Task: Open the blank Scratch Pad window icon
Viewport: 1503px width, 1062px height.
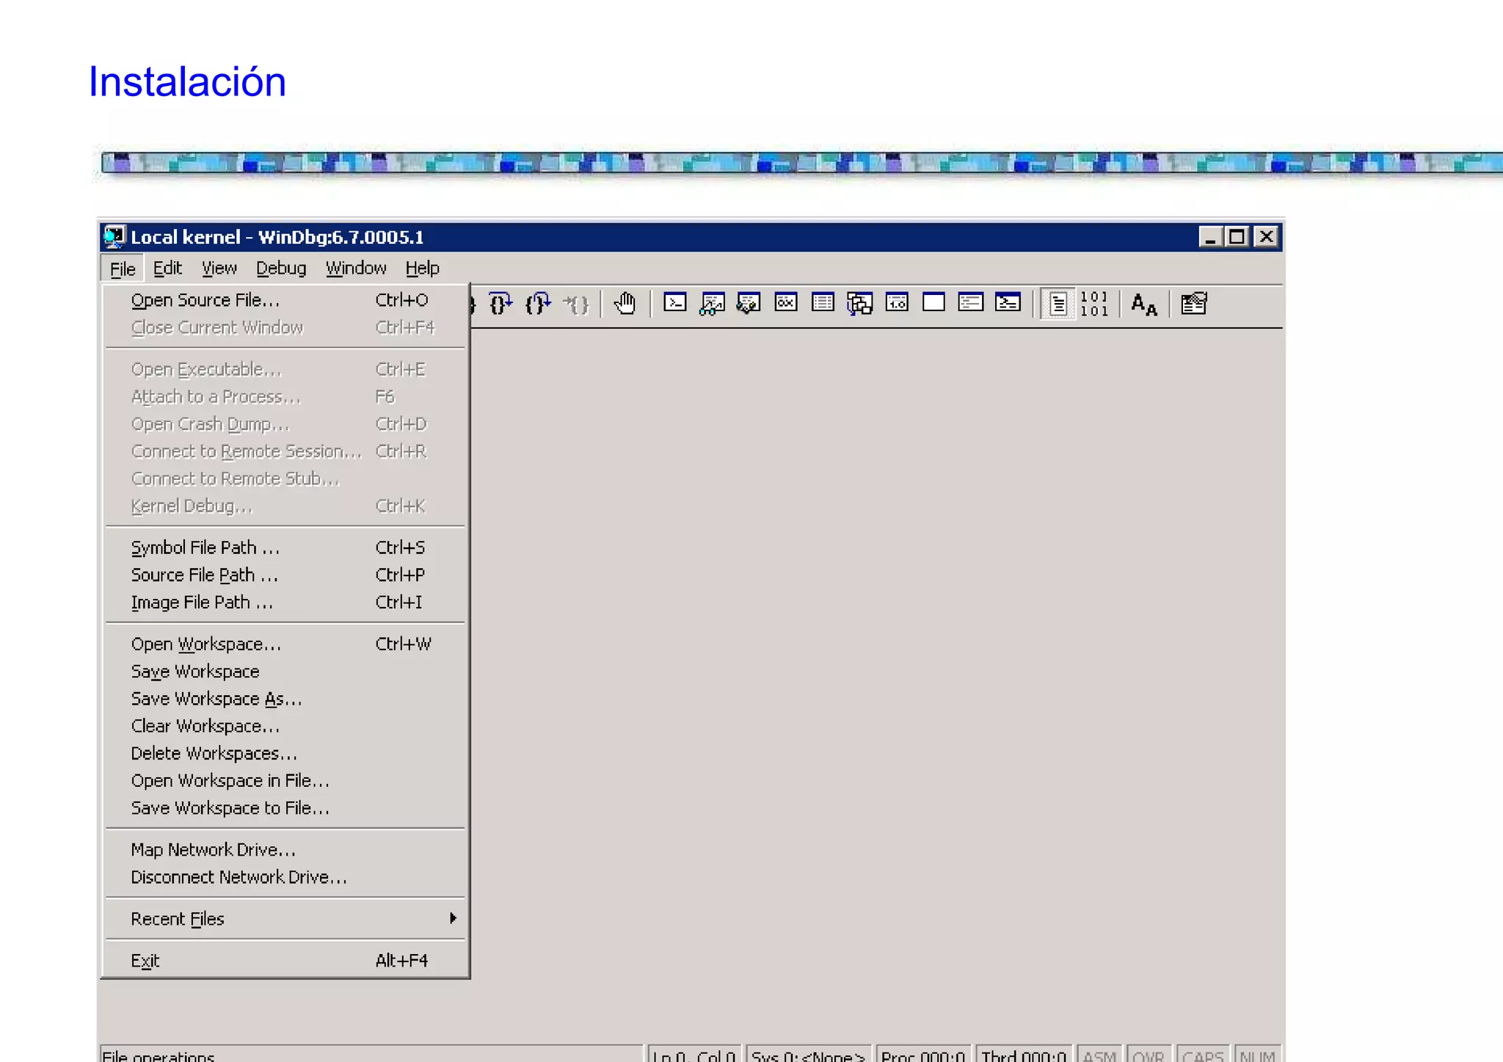Action: coord(934,303)
